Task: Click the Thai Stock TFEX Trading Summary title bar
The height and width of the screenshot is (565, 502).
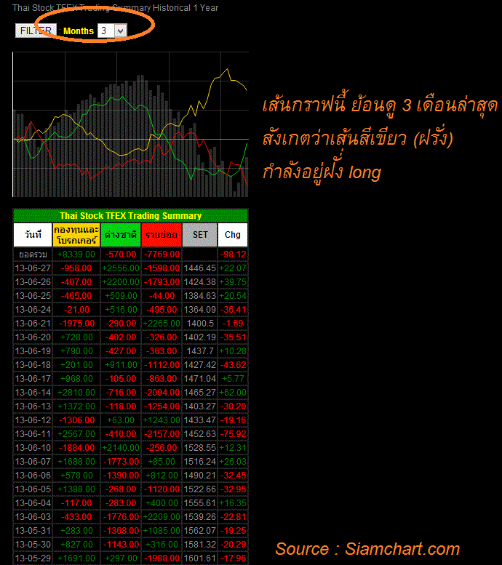Action: tap(130, 215)
